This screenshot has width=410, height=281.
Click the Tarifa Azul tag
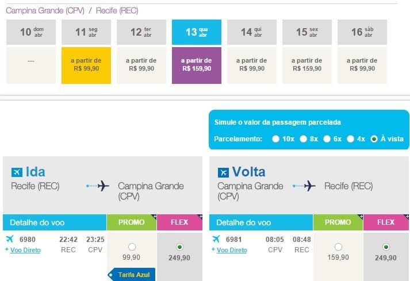coord(132,275)
